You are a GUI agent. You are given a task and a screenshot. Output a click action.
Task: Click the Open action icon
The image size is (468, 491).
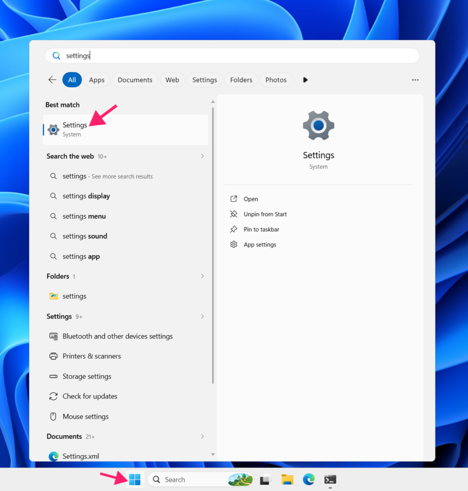click(234, 199)
